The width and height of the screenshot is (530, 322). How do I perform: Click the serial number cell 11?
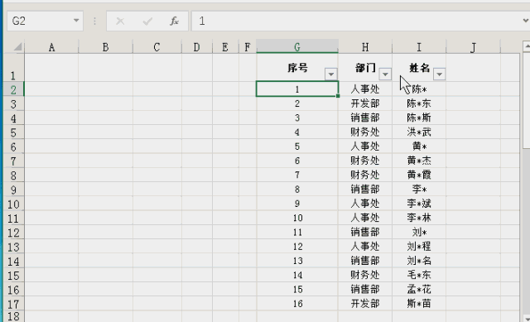[x=297, y=232]
